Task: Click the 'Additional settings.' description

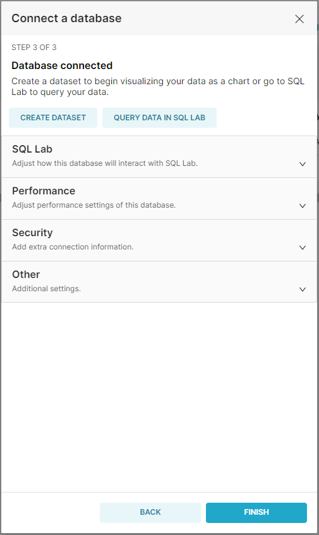Action: (x=47, y=289)
